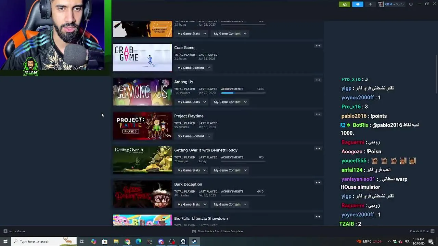This screenshot has width=438, height=246.
Task: Expand Project Playtime My Game Content
Action: click(x=194, y=136)
